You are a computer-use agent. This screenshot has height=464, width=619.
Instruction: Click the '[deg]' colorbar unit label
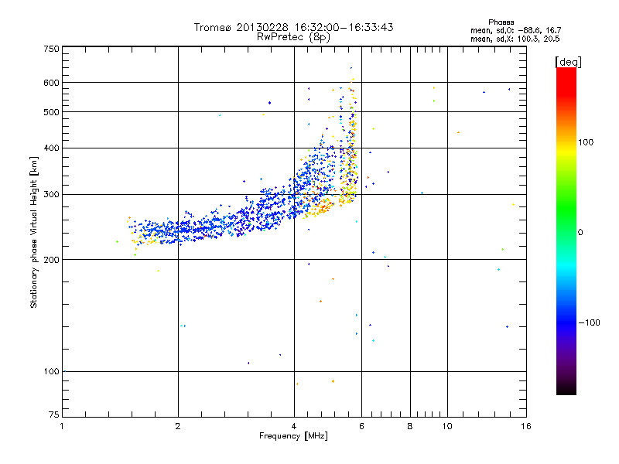pyautogui.click(x=568, y=62)
